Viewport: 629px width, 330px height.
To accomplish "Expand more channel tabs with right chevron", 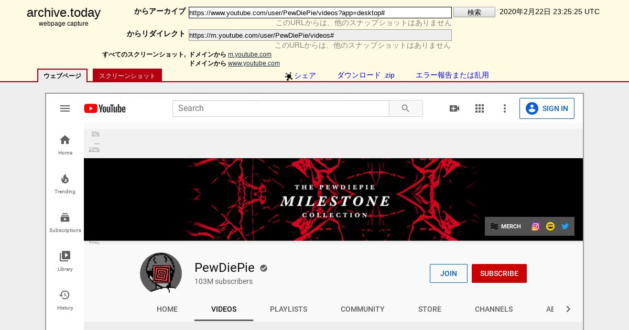I will point(568,309).
